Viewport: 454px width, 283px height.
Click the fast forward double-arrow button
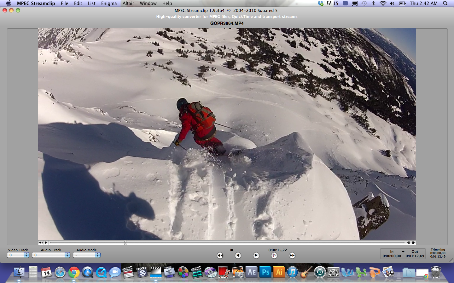click(x=292, y=256)
